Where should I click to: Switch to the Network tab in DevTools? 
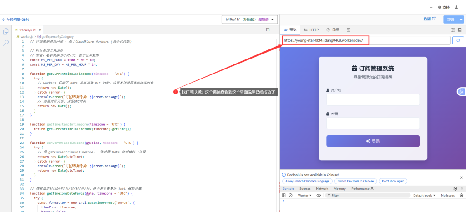[x=322, y=188]
